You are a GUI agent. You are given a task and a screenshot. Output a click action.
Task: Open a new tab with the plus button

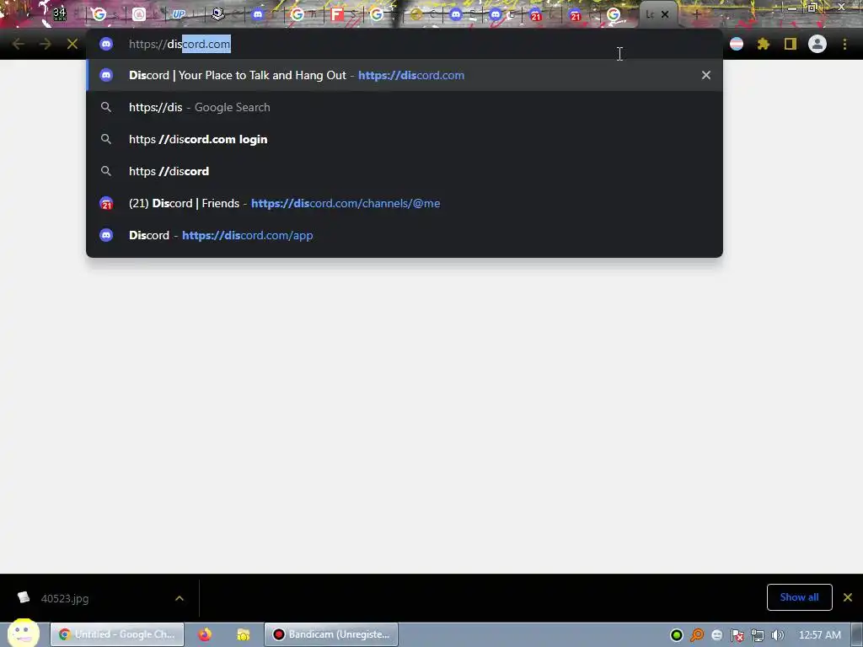696,14
